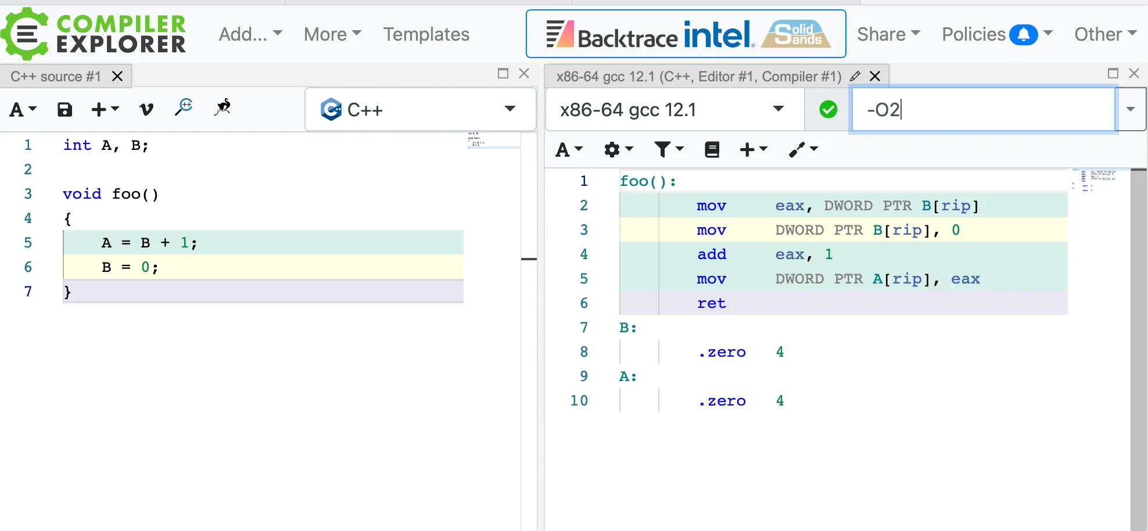Screen dimensions: 1148x531
Task: Click in the compiler options field containing -O2
Action: (x=983, y=109)
